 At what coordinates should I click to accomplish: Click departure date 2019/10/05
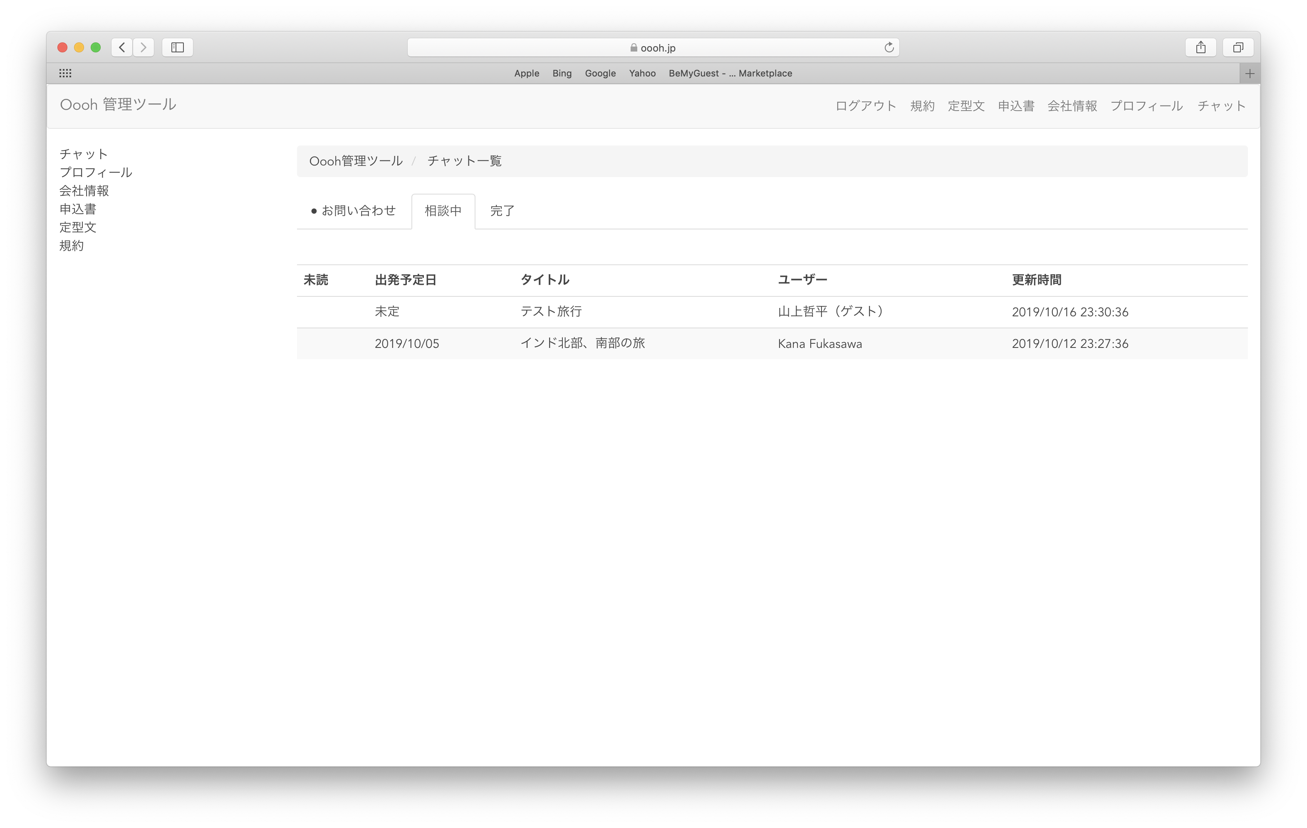tap(407, 344)
